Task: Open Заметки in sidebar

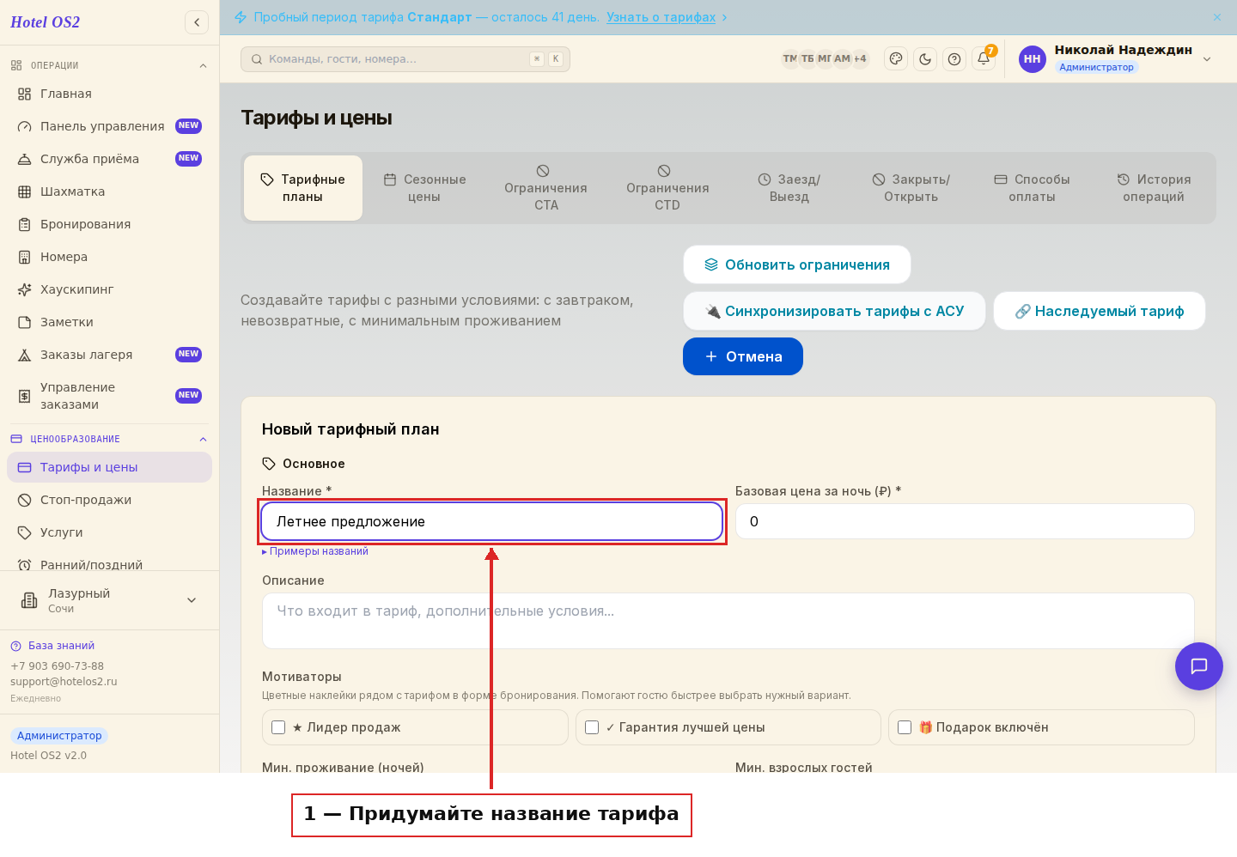Action: [109, 322]
